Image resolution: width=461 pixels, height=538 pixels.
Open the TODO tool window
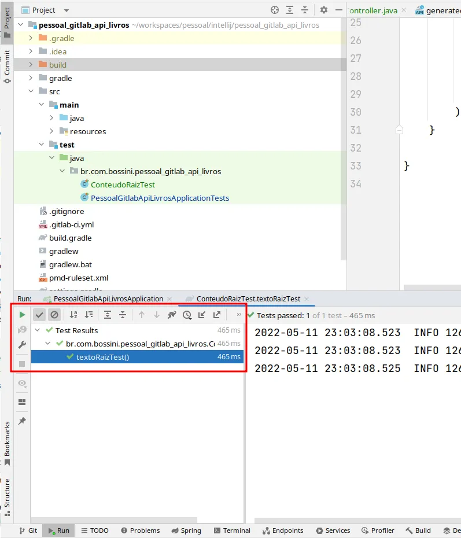95,530
